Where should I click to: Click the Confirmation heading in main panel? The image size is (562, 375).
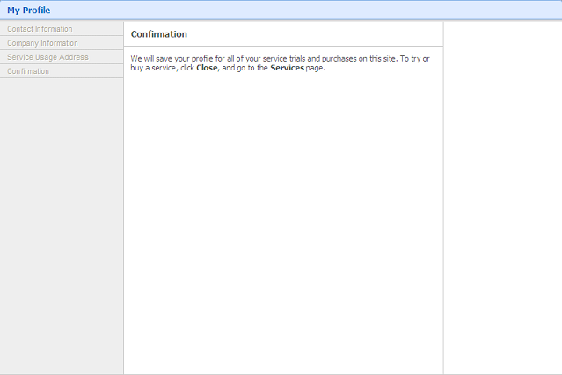(159, 34)
